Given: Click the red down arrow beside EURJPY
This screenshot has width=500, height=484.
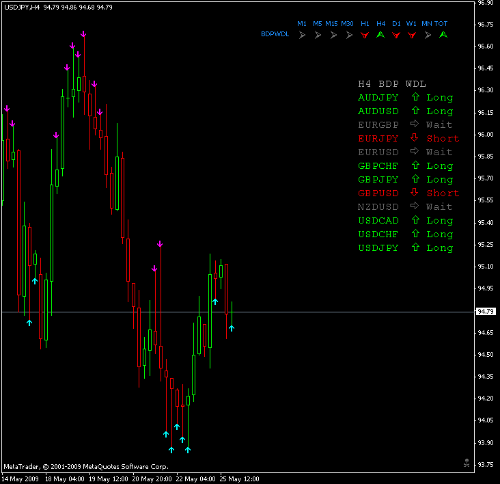Looking at the screenshot, I should click(x=415, y=139).
